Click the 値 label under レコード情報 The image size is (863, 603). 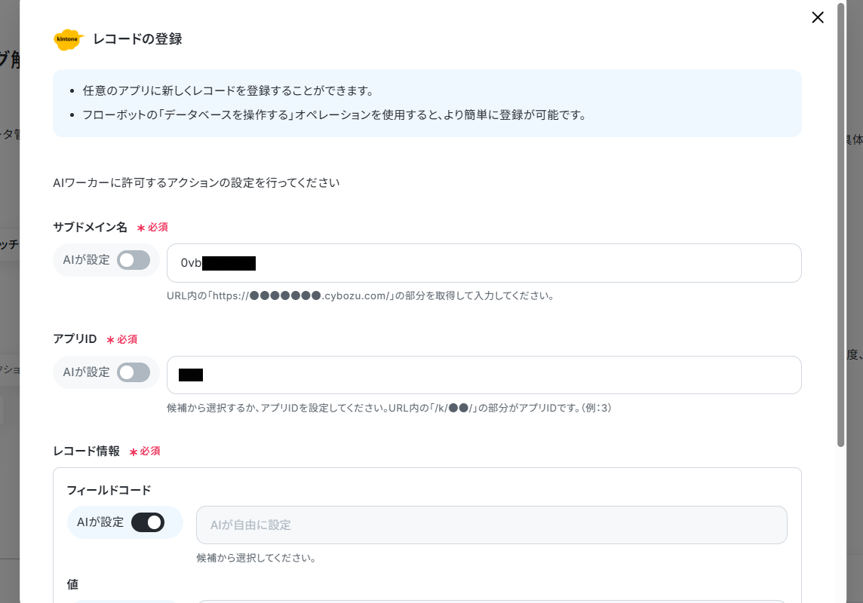point(72,583)
